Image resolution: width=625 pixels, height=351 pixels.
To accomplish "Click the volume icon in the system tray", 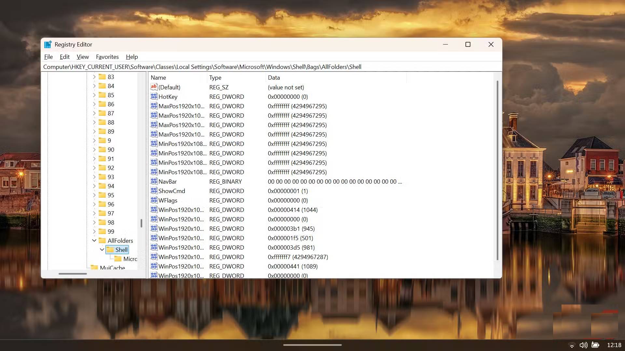I will (x=584, y=345).
